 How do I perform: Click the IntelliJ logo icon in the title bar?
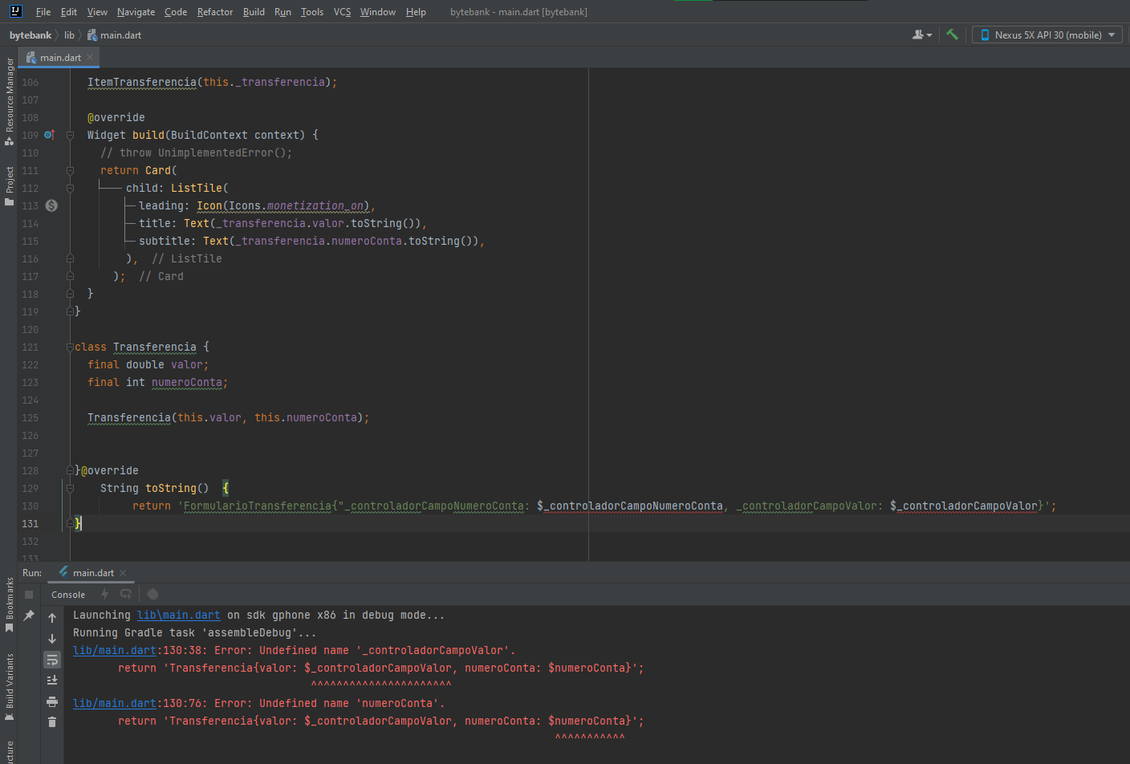pos(15,11)
